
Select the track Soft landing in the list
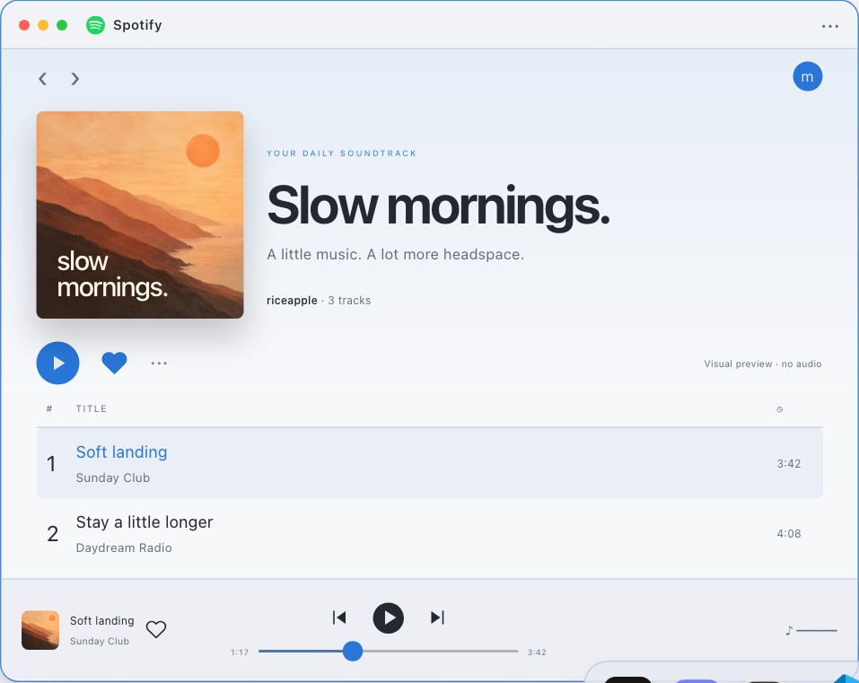pyautogui.click(x=429, y=463)
